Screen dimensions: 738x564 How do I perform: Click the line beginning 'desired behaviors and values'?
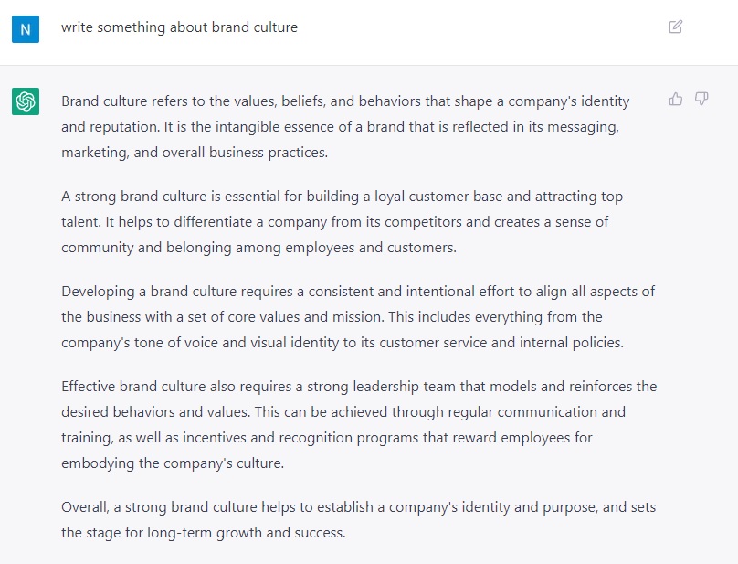pyautogui.click(x=343, y=412)
